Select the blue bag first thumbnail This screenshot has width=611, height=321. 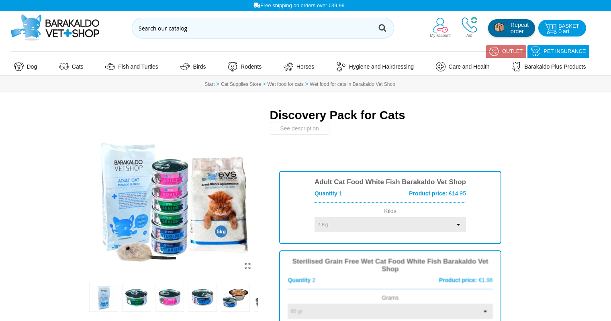coord(104,297)
